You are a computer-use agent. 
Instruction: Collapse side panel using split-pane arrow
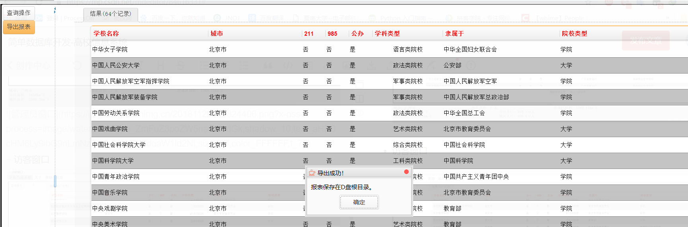coord(55,10)
